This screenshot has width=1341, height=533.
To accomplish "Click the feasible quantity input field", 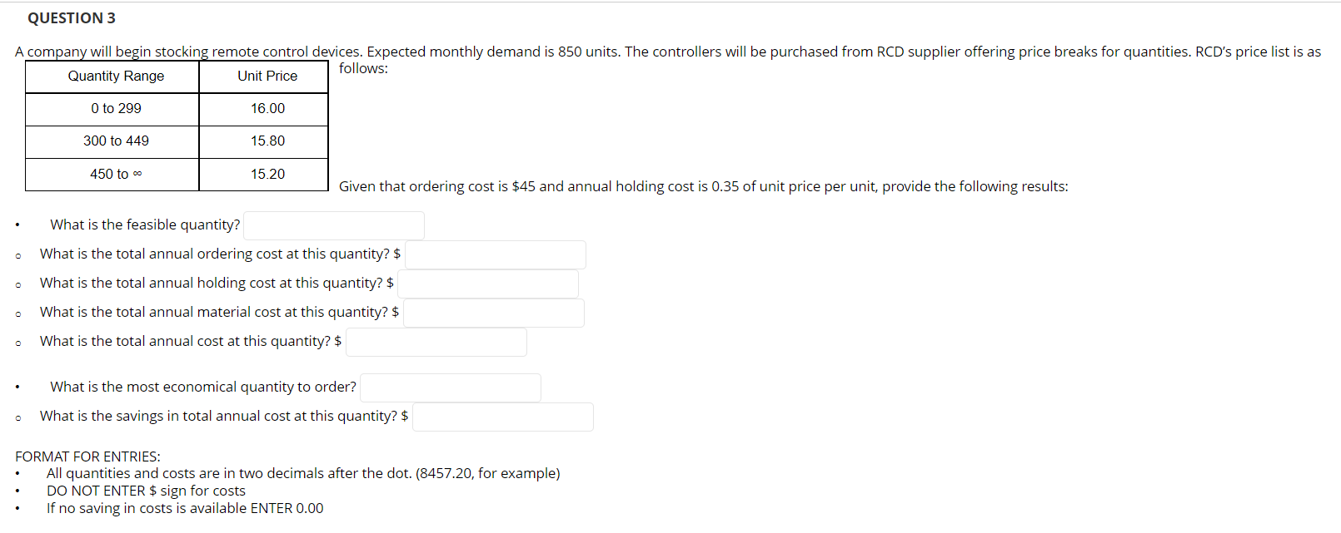I will 333,225.
